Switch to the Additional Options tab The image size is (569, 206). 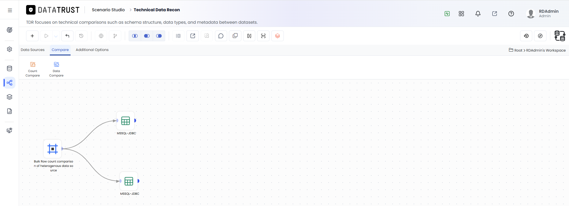(x=92, y=50)
